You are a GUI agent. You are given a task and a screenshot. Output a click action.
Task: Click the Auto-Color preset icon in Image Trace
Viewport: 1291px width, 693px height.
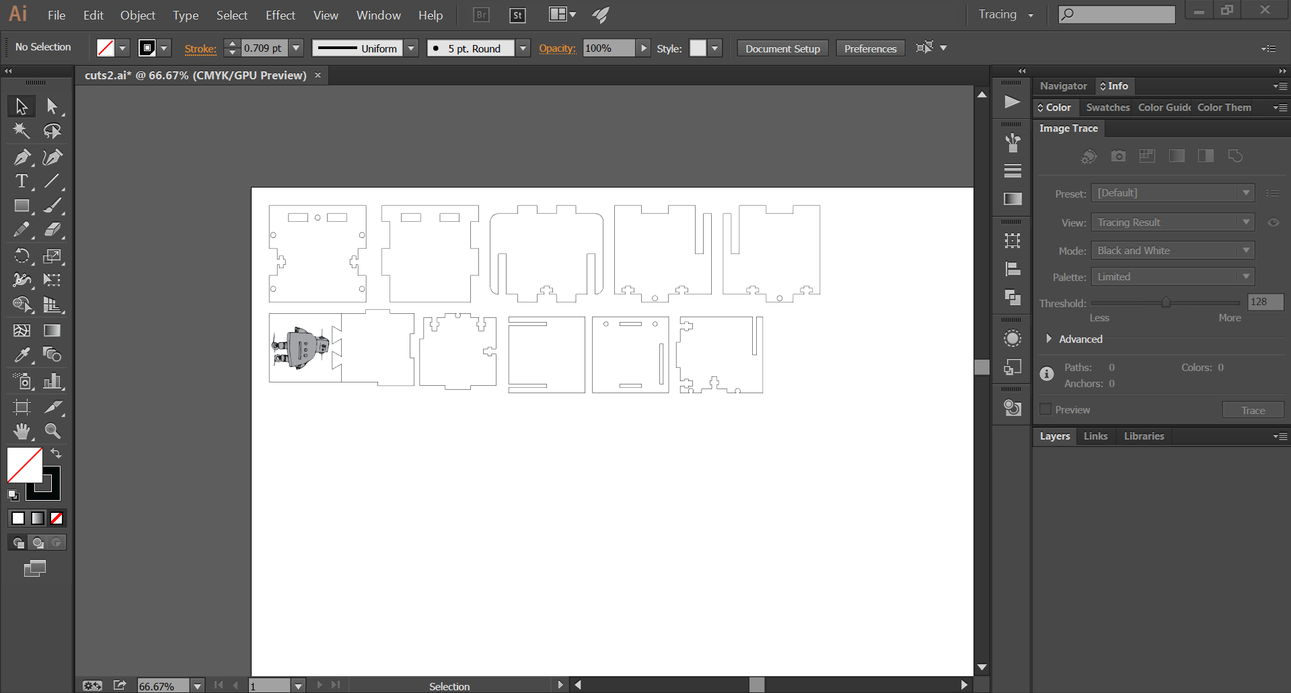[x=1089, y=156]
